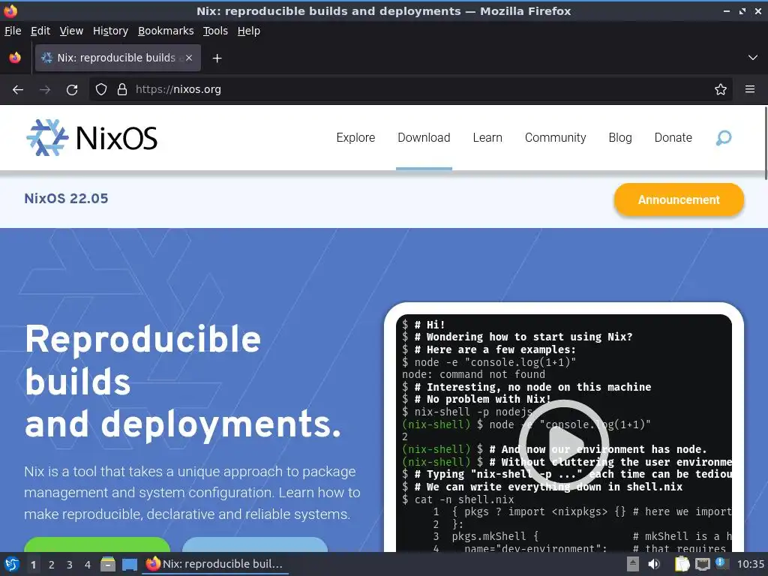Click the 10:35 taskbar clock

point(750,564)
